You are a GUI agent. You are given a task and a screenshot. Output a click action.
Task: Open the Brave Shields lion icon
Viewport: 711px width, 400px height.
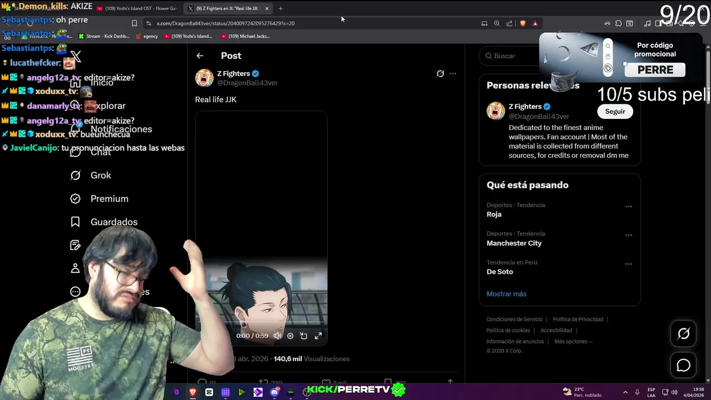pos(523,23)
